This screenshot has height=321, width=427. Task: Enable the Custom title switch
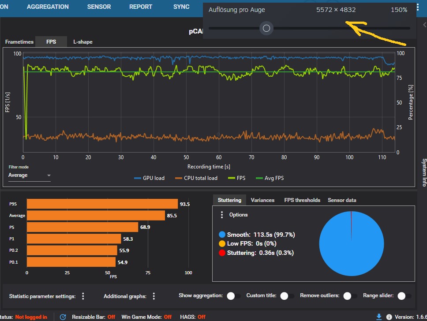pos(287,296)
